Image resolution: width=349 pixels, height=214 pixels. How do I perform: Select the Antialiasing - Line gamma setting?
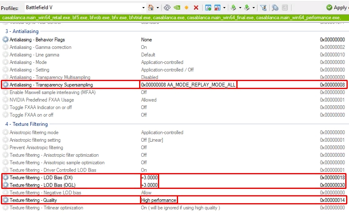34,55
